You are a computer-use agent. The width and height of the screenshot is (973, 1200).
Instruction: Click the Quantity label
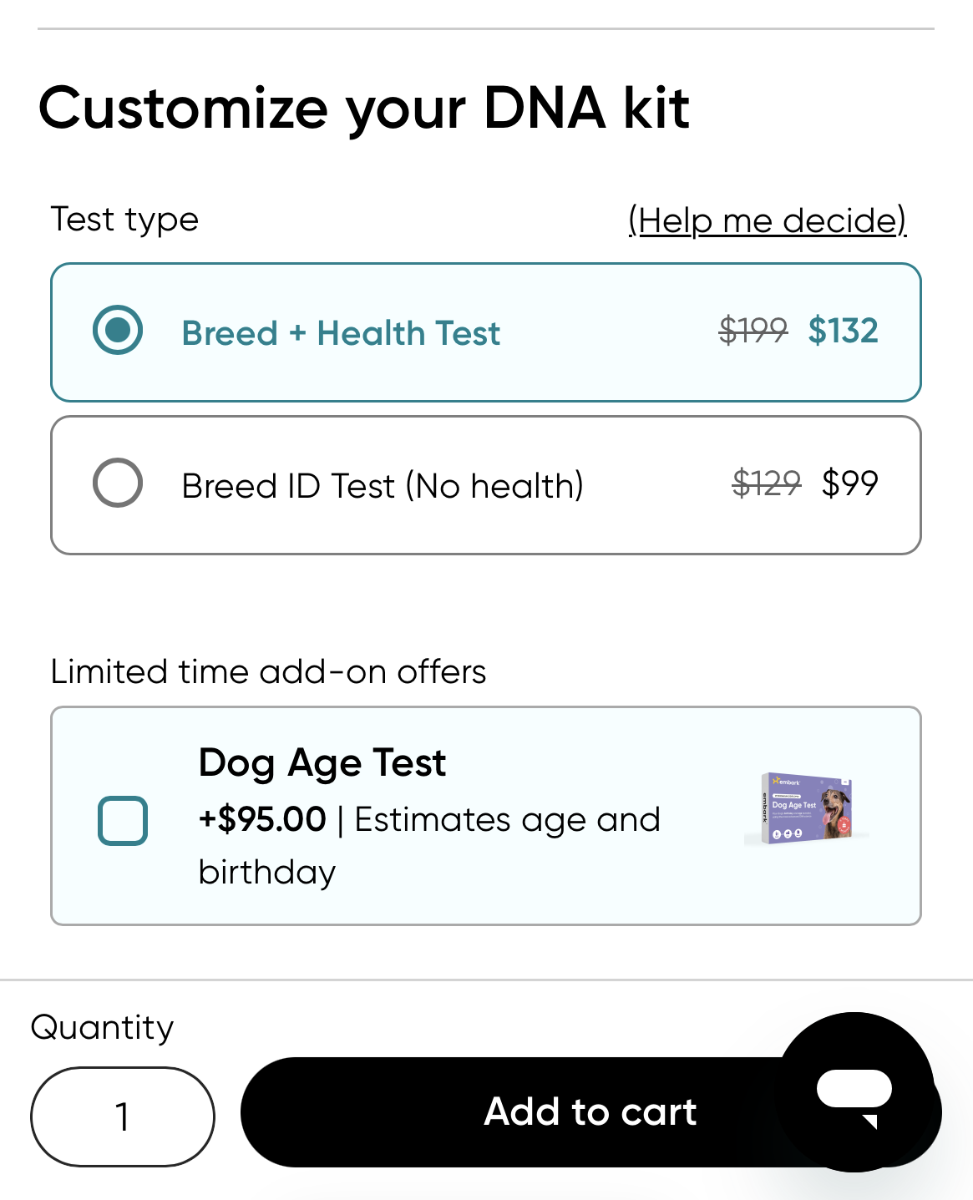point(102,1027)
